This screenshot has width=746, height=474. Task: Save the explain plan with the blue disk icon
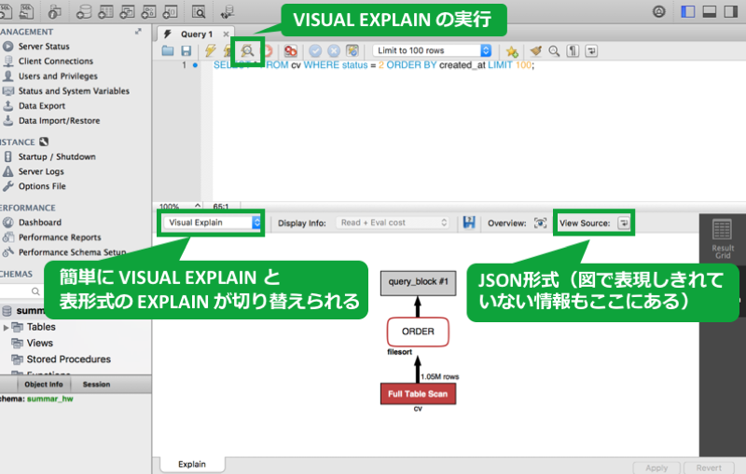click(469, 223)
